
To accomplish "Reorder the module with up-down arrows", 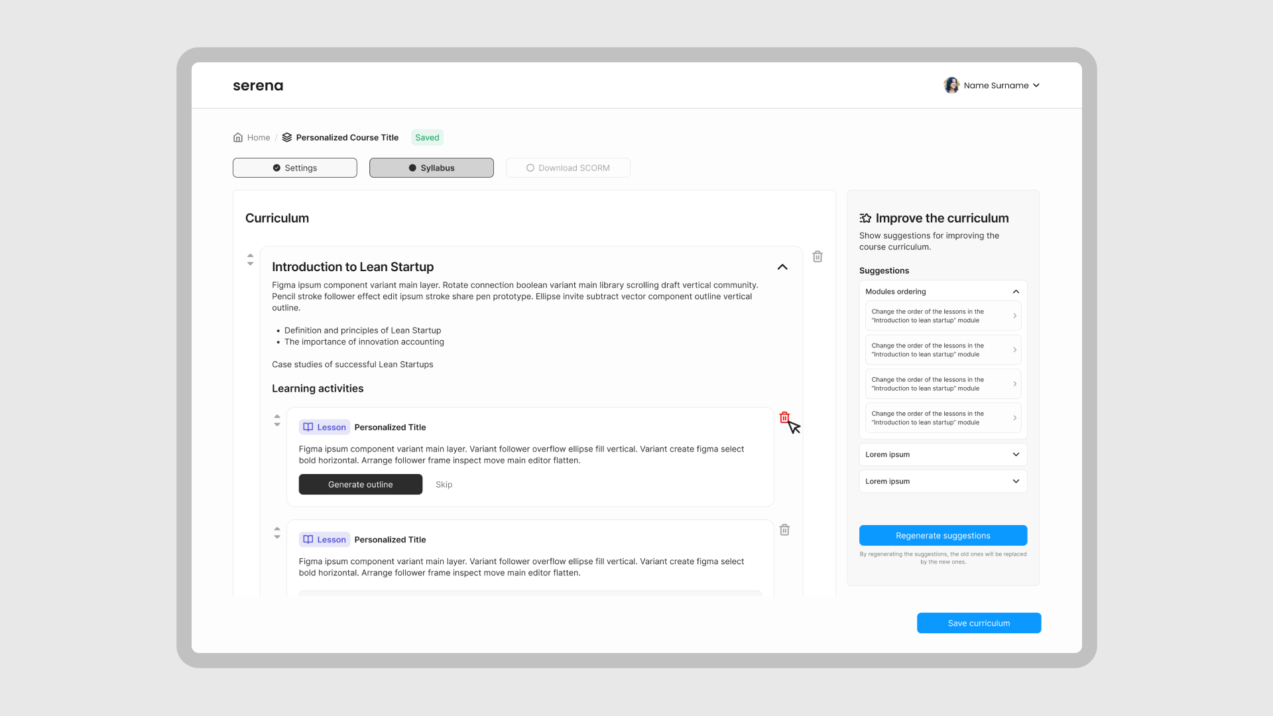I will (250, 259).
